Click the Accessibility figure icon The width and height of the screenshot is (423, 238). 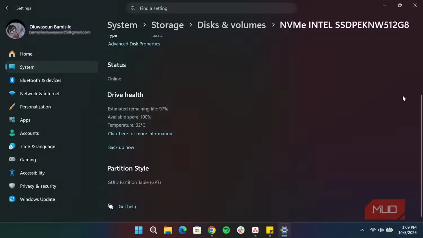pyautogui.click(x=12, y=173)
